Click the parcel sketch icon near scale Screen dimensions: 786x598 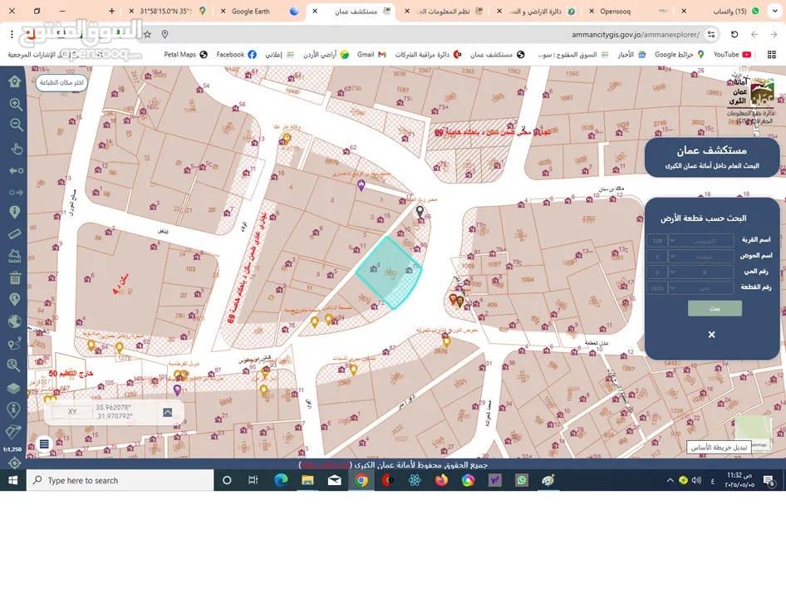[x=13, y=432]
